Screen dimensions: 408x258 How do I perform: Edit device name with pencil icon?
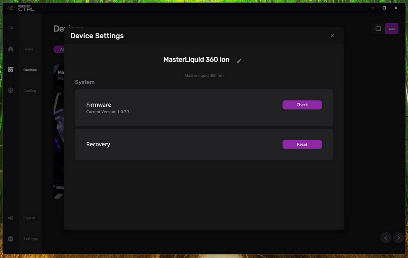click(x=239, y=61)
